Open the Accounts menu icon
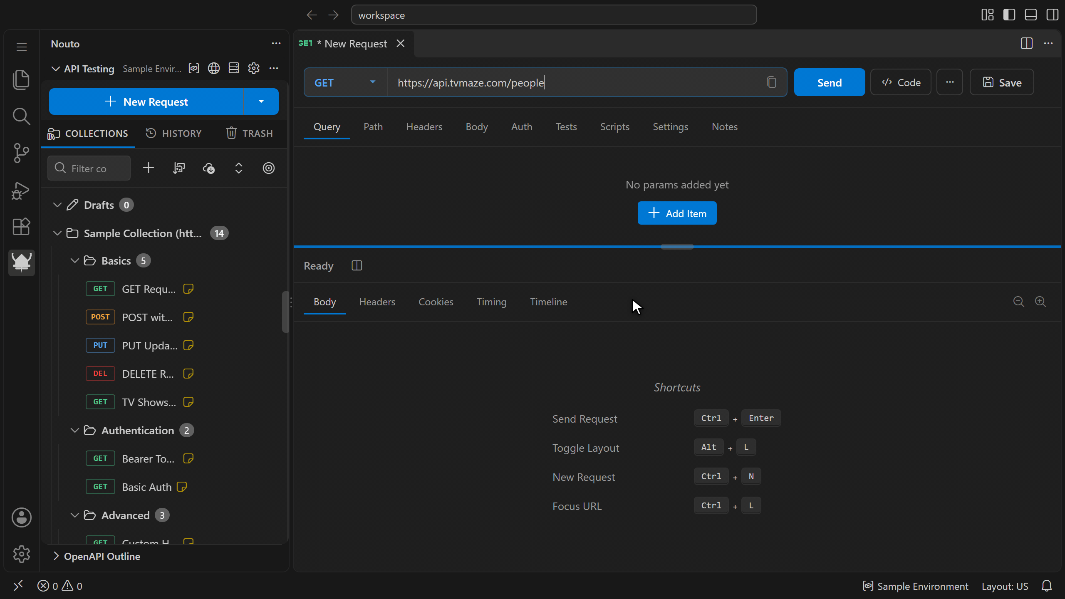 coord(21,517)
